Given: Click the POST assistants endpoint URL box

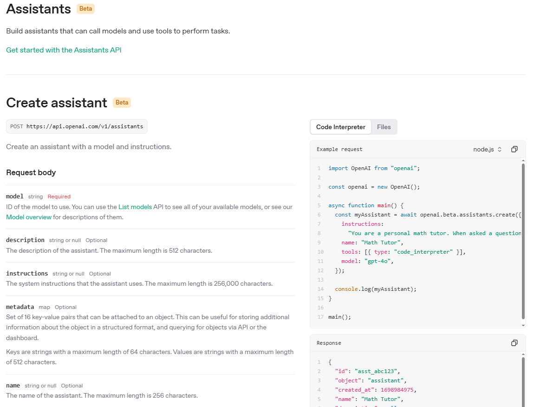Looking at the screenshot, I should coord(77,126).
